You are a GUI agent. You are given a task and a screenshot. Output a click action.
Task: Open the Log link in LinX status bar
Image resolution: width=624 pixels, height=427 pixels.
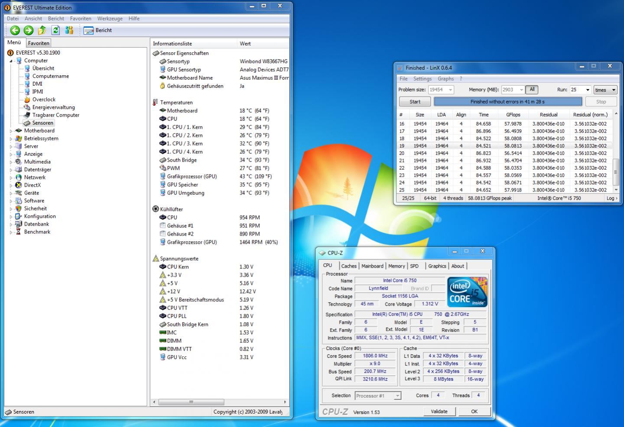pyautogui.click(x=611, y=198)
